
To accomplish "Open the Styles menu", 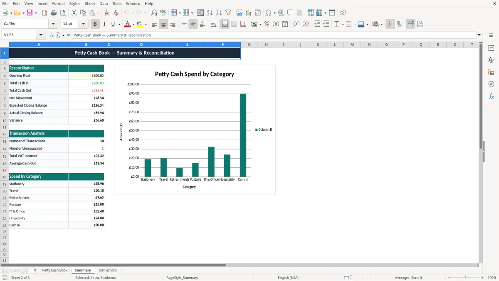I will (75, 3).
